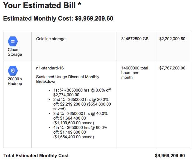Select the Cloud Storage label

(x=15, y=52)
